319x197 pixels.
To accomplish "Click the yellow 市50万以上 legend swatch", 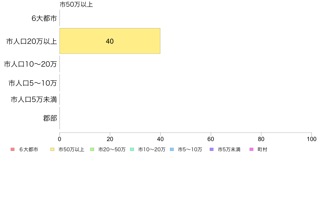I will [52, 149].
